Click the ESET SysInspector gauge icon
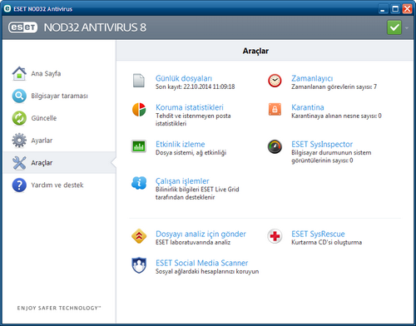This screenshot has width=416, height=326. tap(275, 146)
